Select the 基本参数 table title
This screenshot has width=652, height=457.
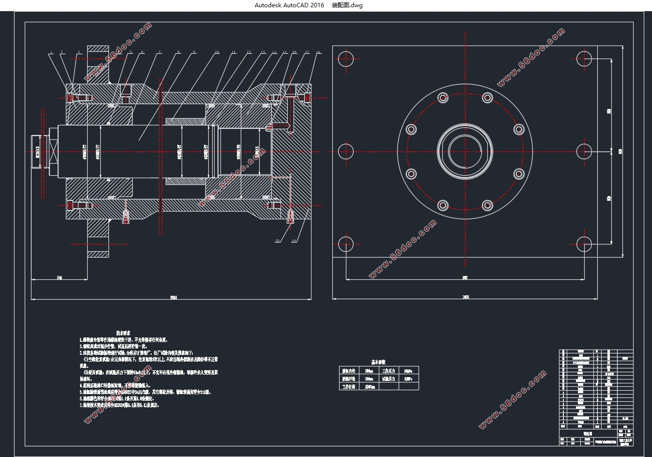coord(378,362)
